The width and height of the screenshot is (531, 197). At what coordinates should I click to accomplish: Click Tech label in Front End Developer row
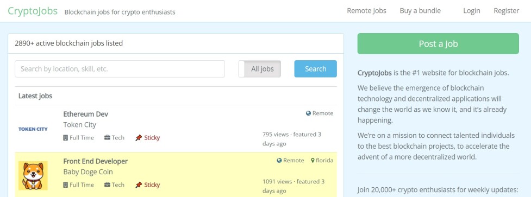(x=118, y=185)
